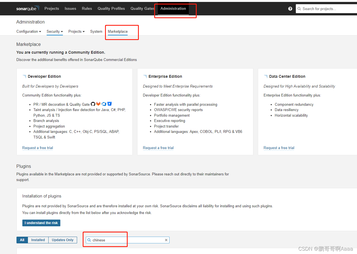Screen dimensions: 357x254
Task: Click the GitLab fox icon
Action: 98,104
